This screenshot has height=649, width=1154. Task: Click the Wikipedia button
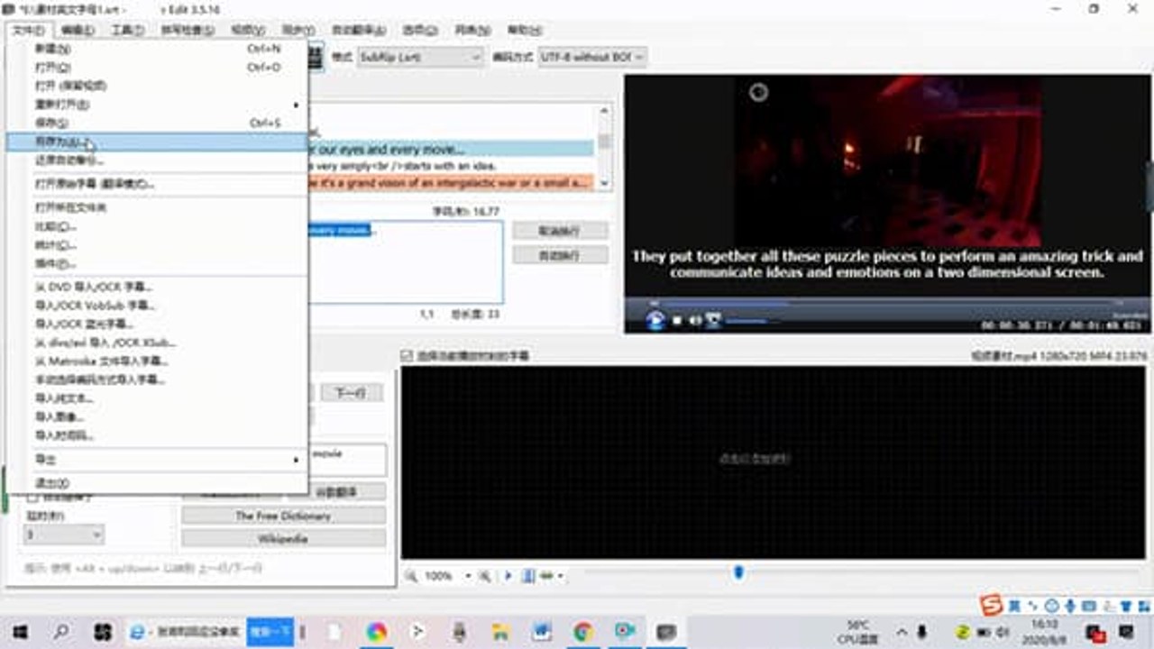283,539
